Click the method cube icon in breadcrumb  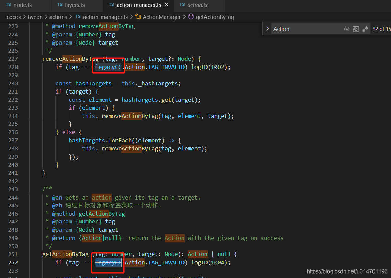[x=191, y=17]
